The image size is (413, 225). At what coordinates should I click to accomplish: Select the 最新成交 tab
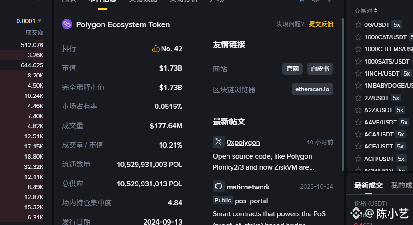point(368,185)
